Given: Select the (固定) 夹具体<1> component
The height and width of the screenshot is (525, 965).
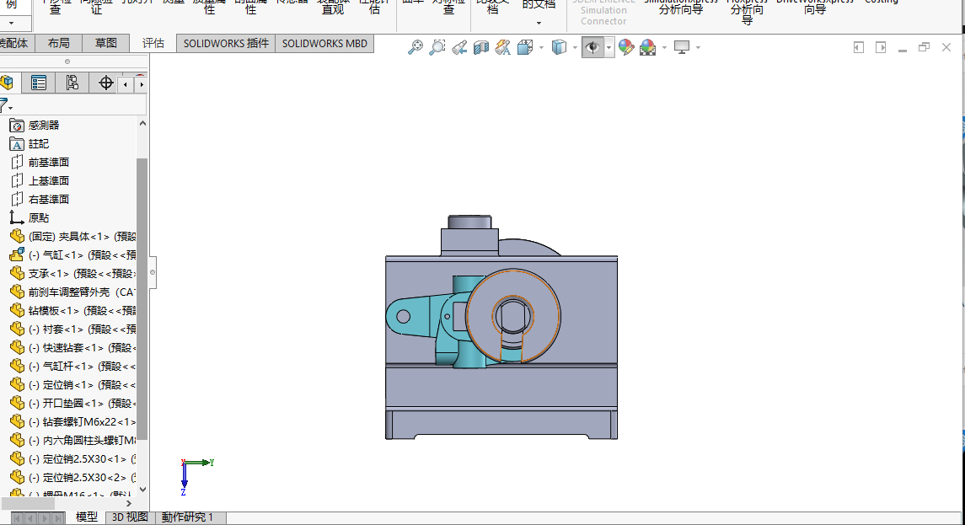Looking at the screenshot, I should 72,236.
